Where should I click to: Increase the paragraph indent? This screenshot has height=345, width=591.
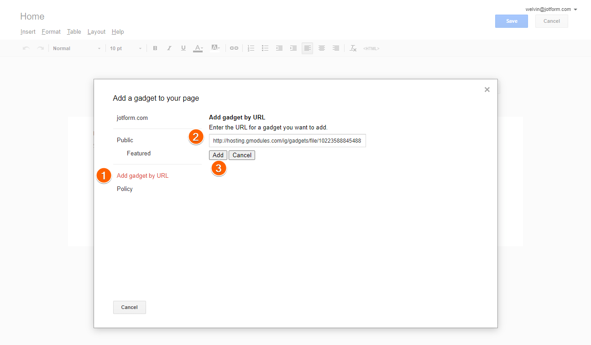coord(293,48)
